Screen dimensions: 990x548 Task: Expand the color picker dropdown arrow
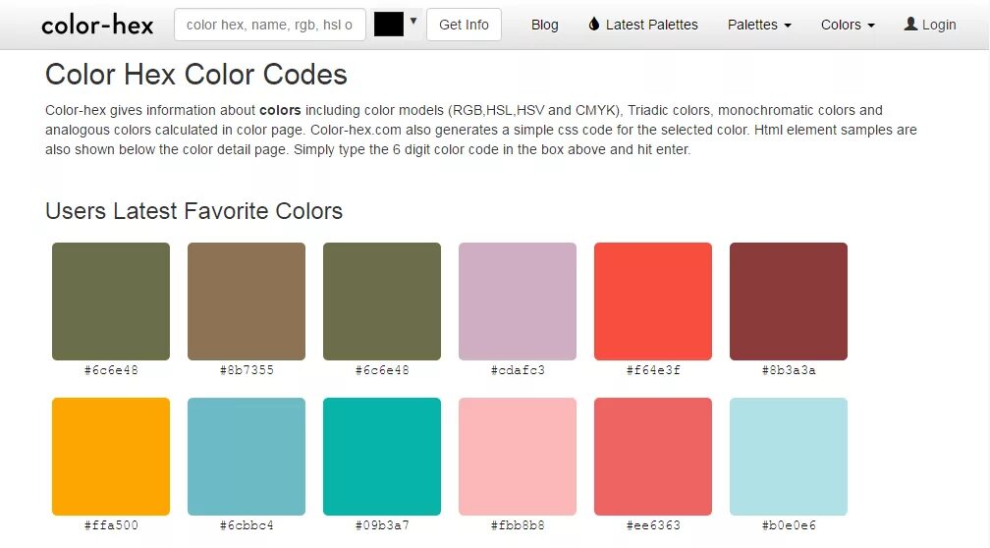[x=414, y=22]
